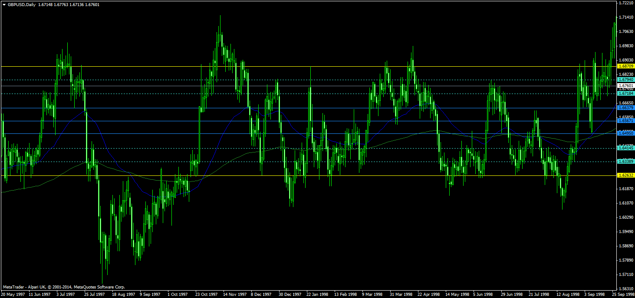Click the 14 Nov 1997 date label
The height and width of the screenshot is (298, 635).
point(235,294)
